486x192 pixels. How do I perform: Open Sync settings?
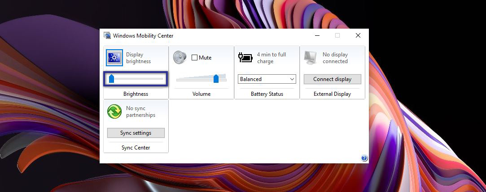[x=136, y=133]
